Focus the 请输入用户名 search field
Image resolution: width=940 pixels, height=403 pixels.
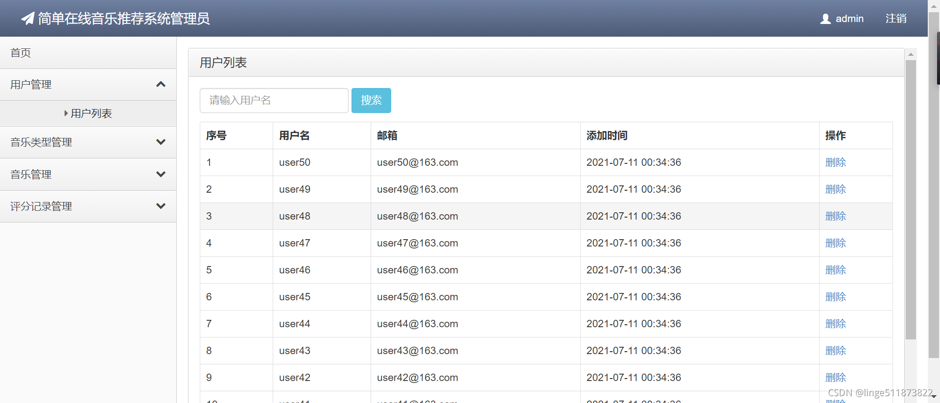[x=274, y=100]
